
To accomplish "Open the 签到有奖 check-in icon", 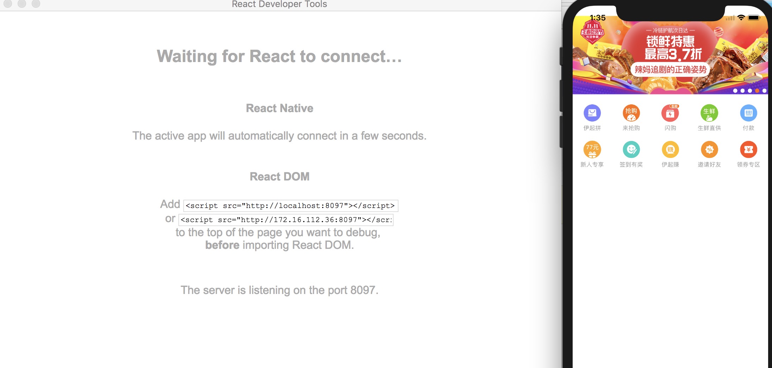I will [x=631, y=149].
